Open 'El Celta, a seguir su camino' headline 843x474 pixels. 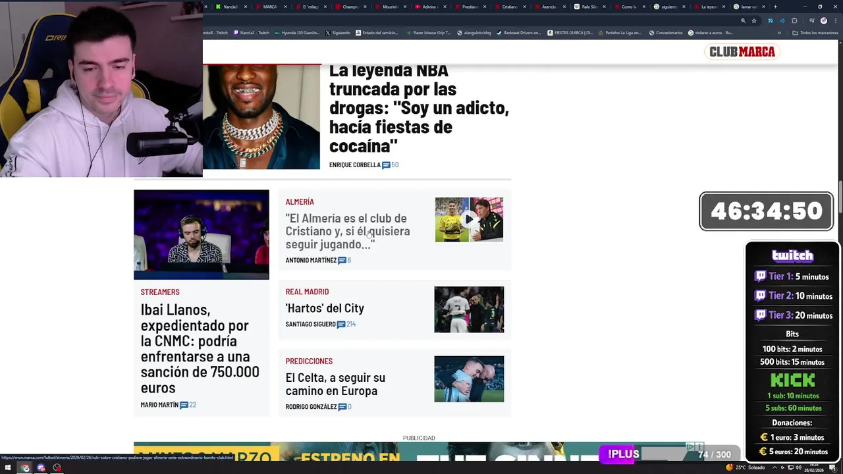click(335, 384)
